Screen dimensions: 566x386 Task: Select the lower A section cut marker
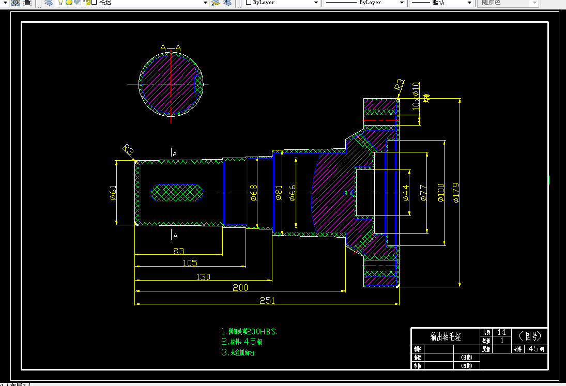[174, 235]
